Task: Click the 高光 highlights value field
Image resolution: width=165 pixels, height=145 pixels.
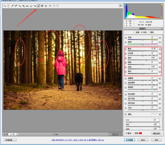Action: pyautogui.click(x=154, y=58)
